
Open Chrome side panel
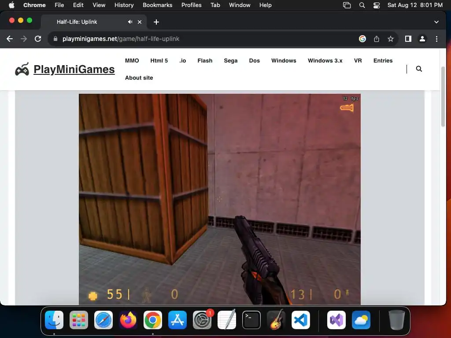(x=408, y=39)
